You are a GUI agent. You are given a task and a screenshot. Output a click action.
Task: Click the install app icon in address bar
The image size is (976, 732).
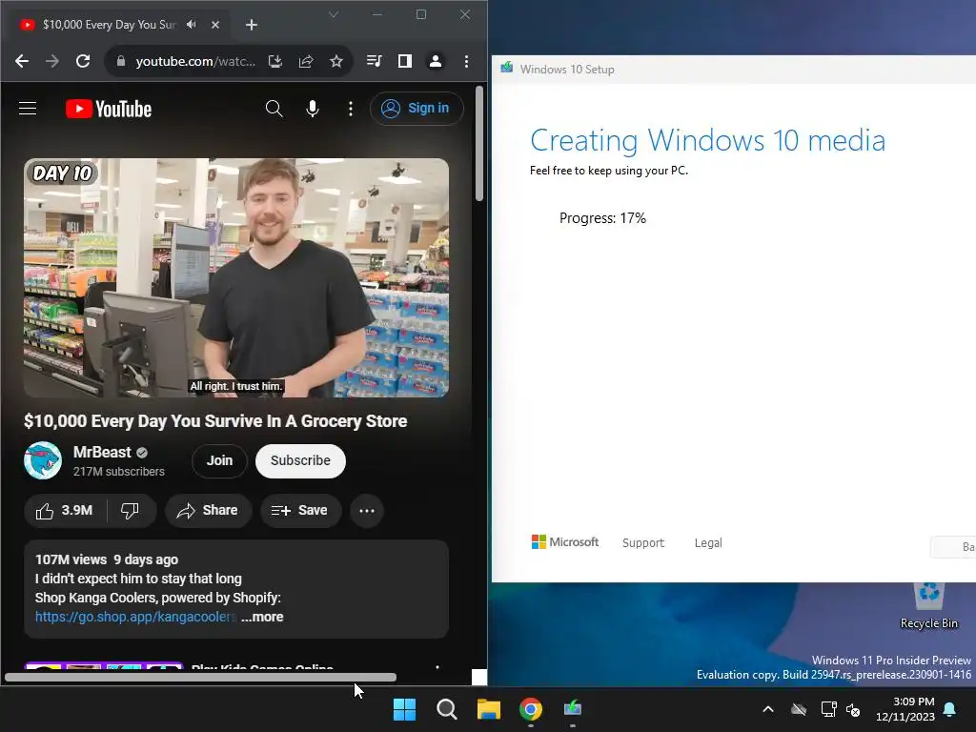coord(275,61)
